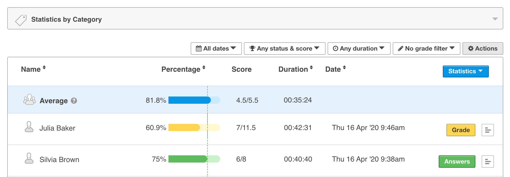Click the yellow Grade button for Julia Baker
The width and height of the screenshot is (510, 177).
pyautogui.click(x=461, y=130)
